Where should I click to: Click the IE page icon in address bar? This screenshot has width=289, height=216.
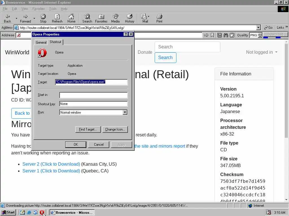pos(17,28)
